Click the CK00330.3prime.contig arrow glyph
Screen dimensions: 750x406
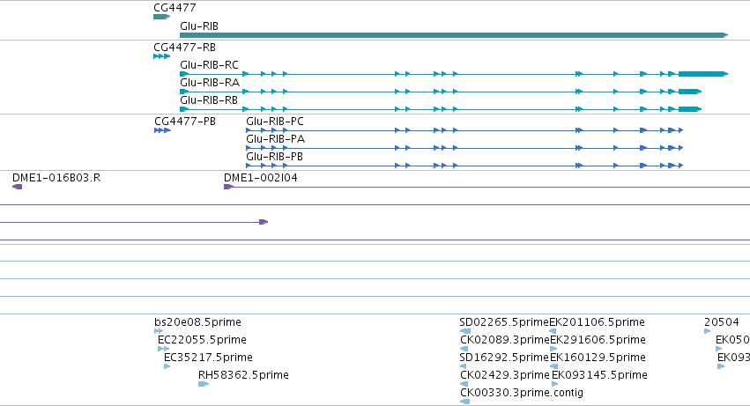coord(465,402)
